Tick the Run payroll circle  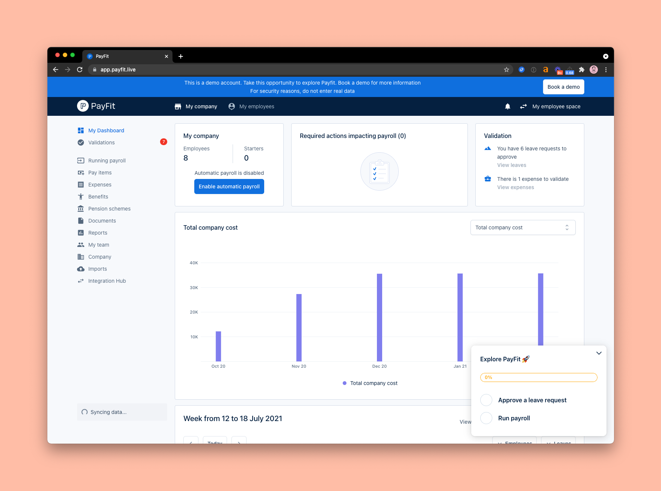[x=486, y=418]
